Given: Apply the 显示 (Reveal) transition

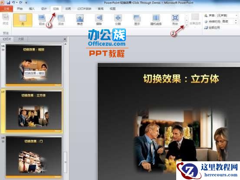Looking at the screenshot, I should point(137,20).
